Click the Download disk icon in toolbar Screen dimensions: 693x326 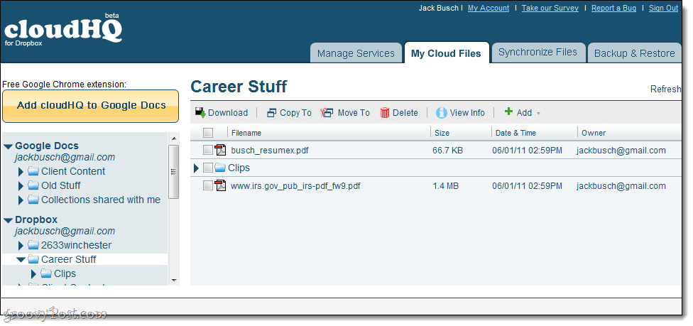pyautogui.click(x=200, y=113)
